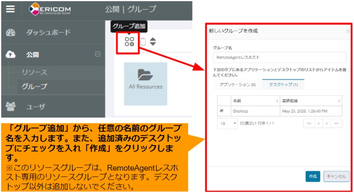The width and height of the screenshot is (354, 193).
Task: Switch to the アプリケーション (0) tab
Action: pyautogui.click(x=238, y=84)
